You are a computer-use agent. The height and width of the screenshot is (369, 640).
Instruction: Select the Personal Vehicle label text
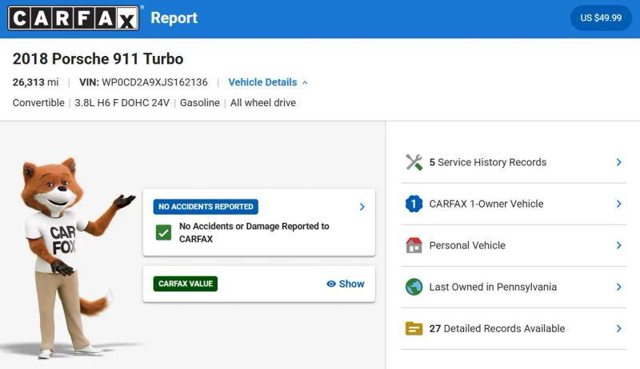tap(467, 245)
